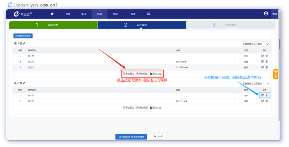Click the orange help widget on right edge
Viewport: 289px width, 147px height.
click(x=276, y=74)
